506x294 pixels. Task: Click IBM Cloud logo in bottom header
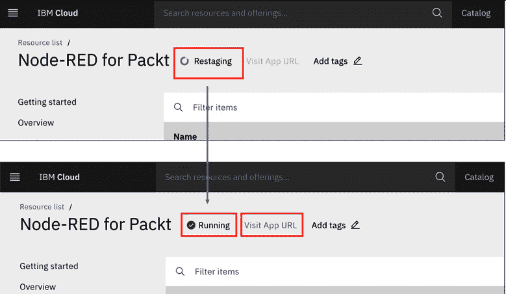point(59,177)
